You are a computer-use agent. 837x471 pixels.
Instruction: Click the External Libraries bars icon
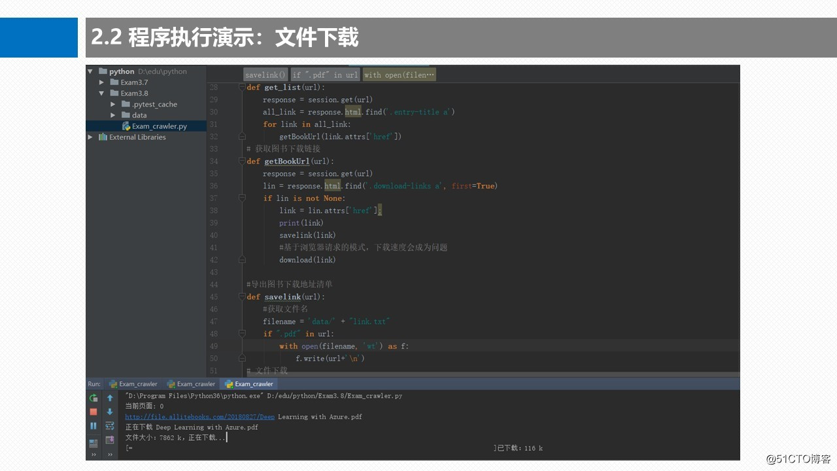pyautogui.click(x=103, y=137)
